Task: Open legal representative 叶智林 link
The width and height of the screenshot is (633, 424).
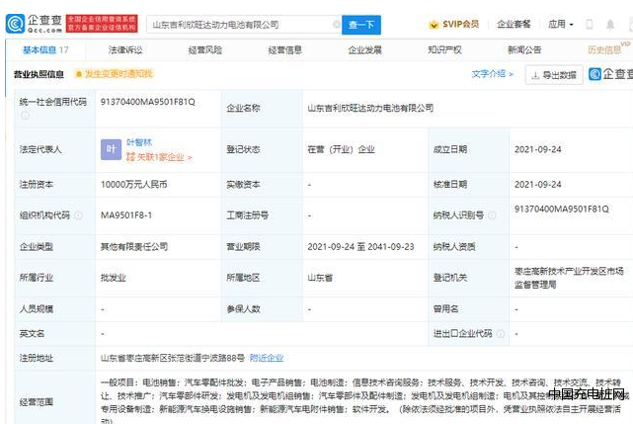Action: 139,142
